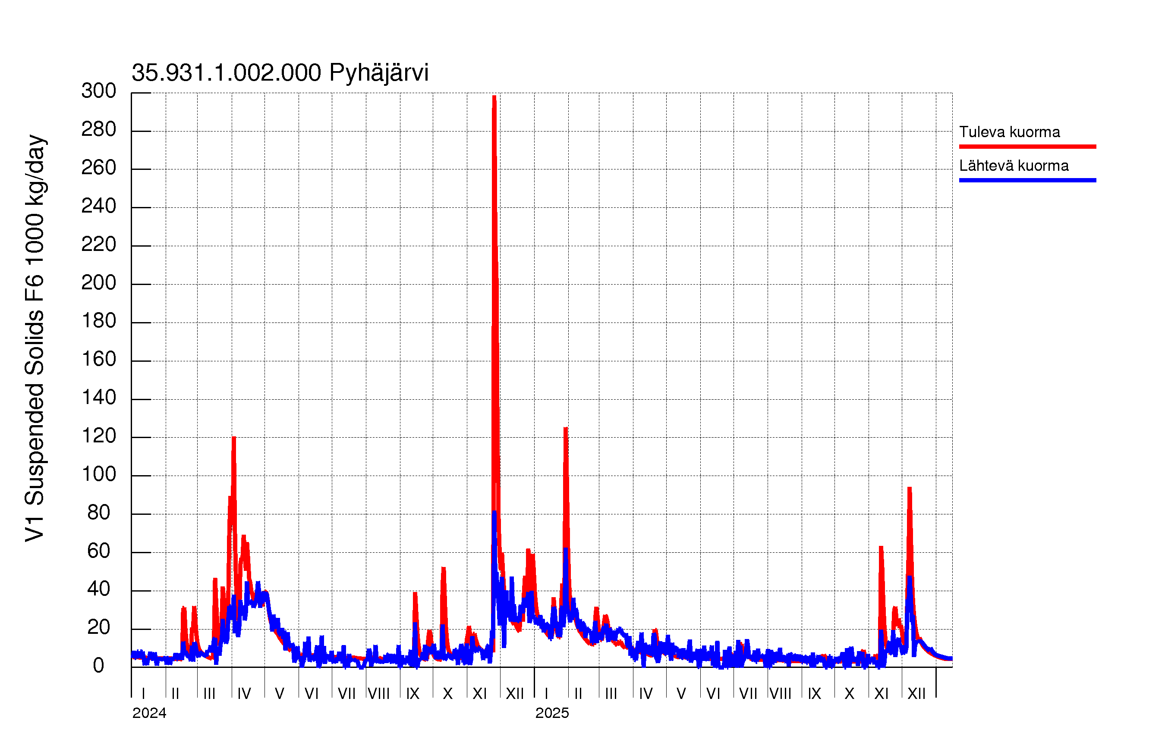Click the month VI label in 2024
The height and width of the screenshot is (733, 1165).
tap(312, 694)
